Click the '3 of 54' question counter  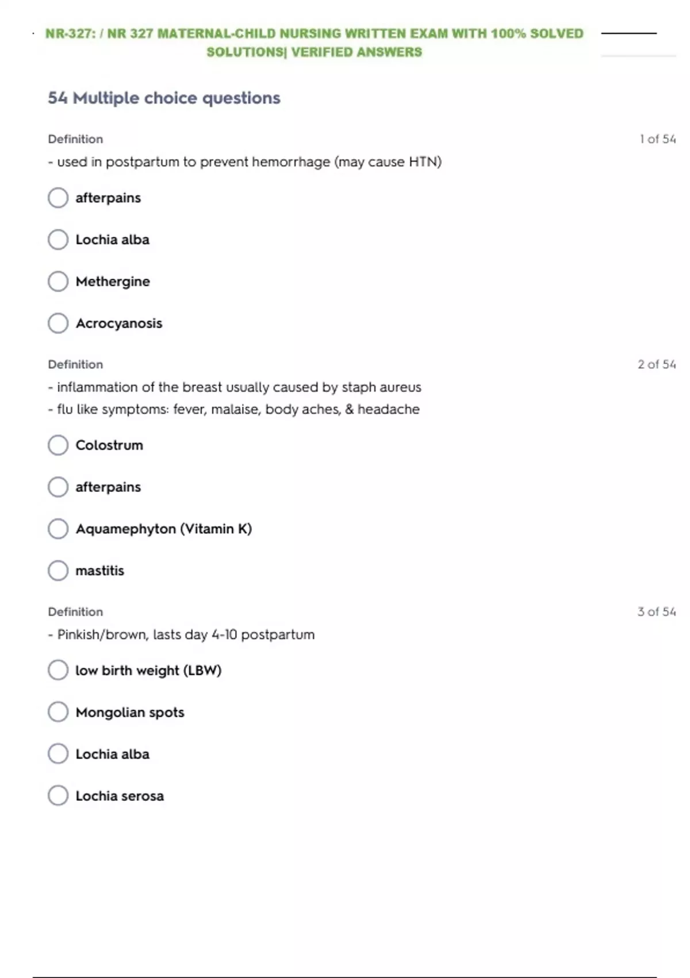657,612
